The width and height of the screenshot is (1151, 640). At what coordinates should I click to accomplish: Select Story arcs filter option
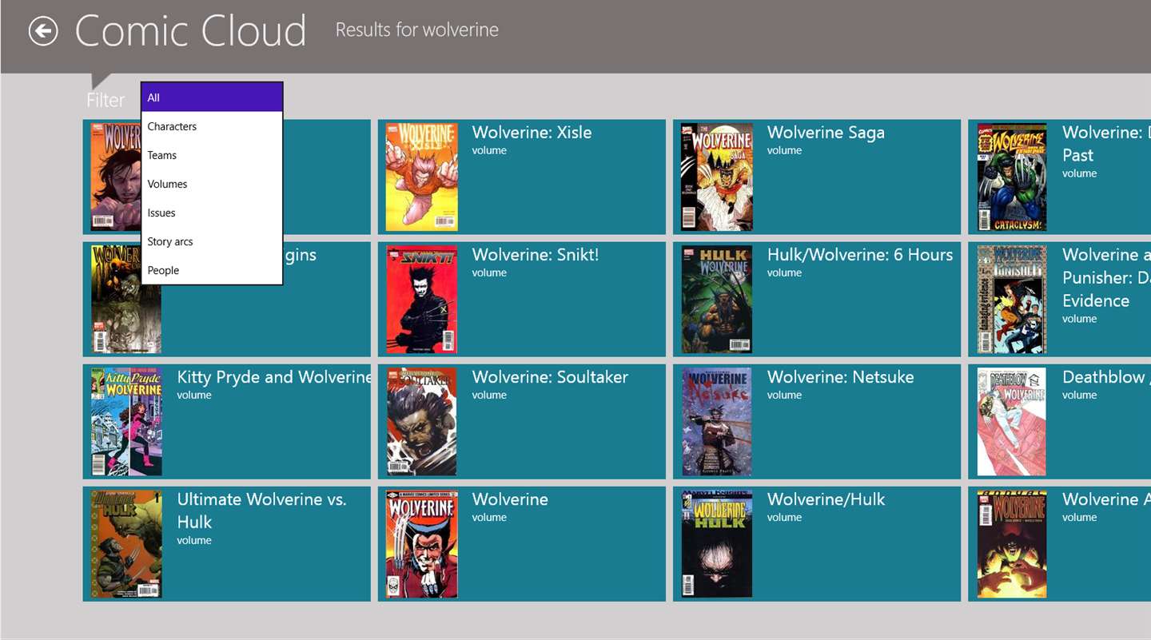click(x=212, y=241)
